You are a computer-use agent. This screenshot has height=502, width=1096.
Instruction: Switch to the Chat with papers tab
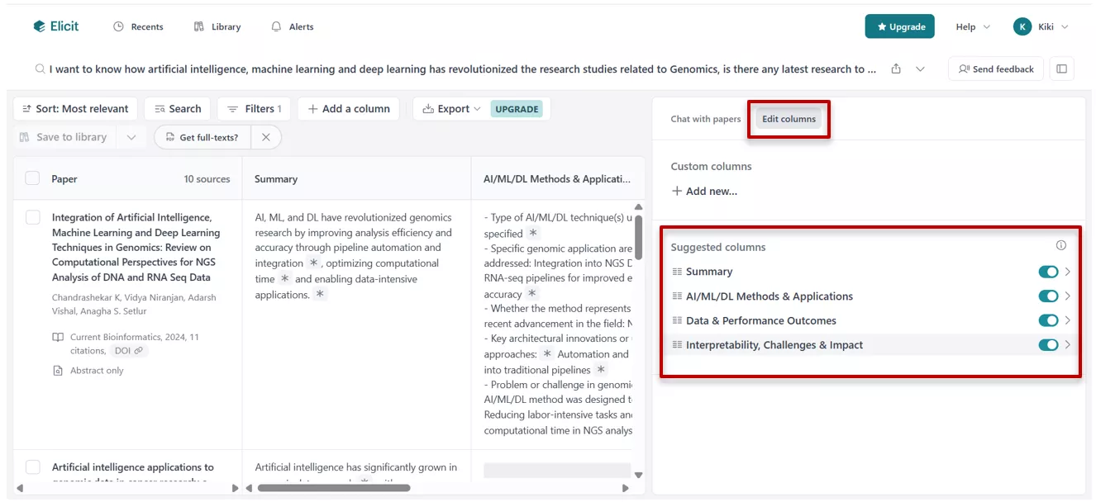pos(704,118)
